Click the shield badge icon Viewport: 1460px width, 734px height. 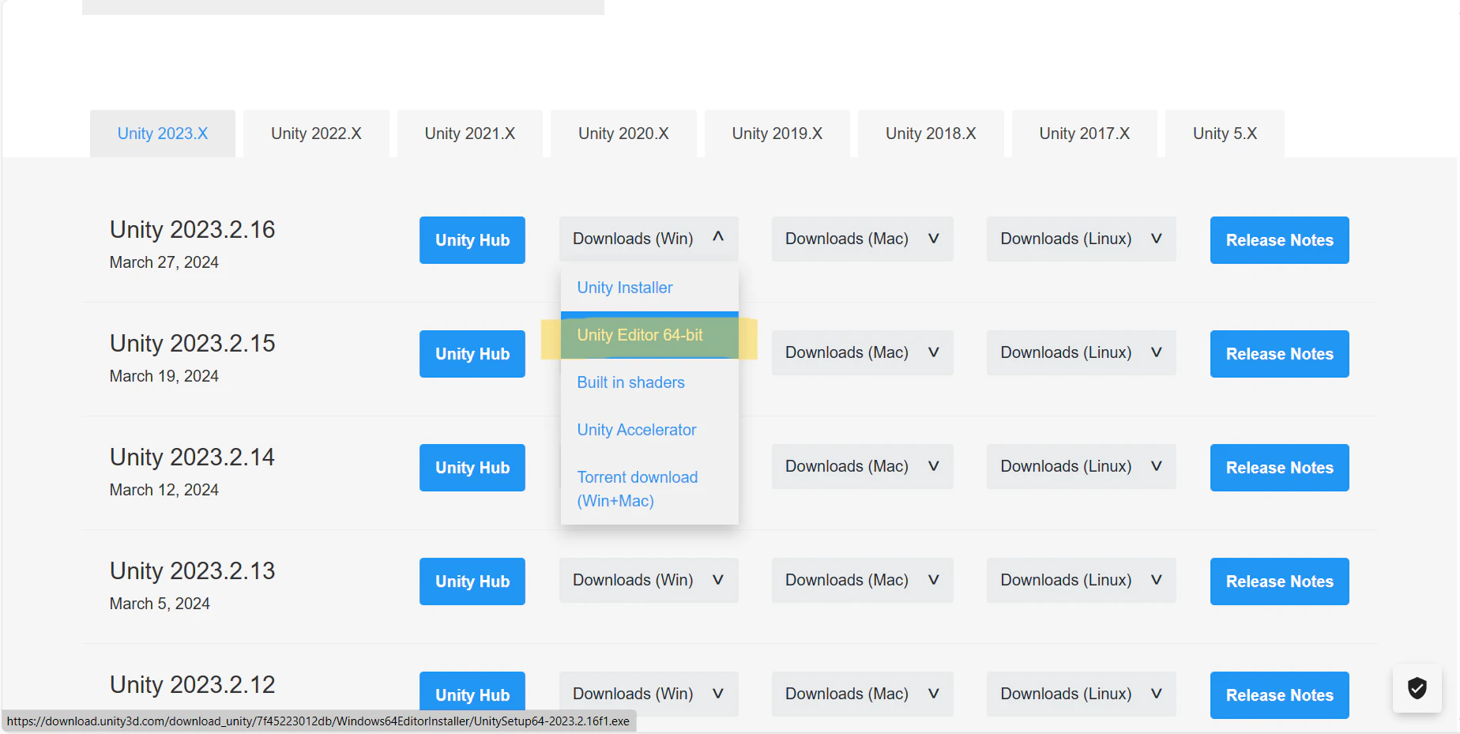pos(1417,689)
